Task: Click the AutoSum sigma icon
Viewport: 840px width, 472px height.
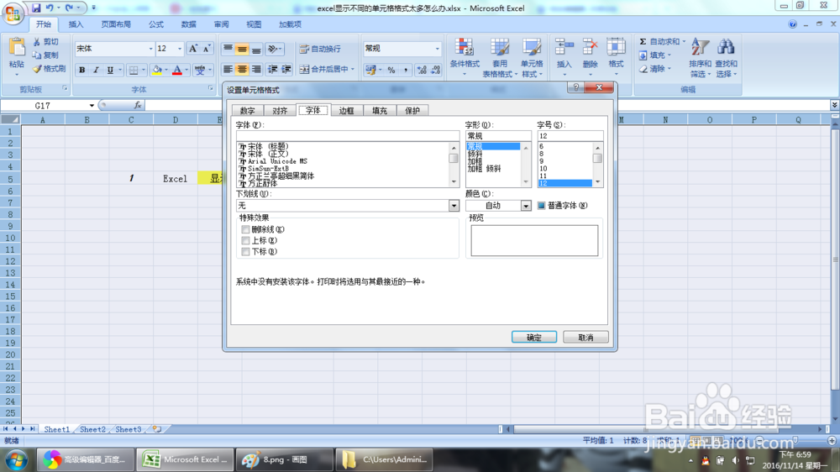Action: click(x=643, y=41)
